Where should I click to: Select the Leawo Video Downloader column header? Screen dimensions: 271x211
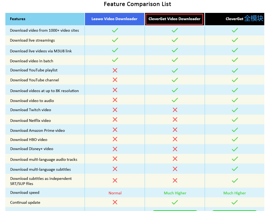click(114, 19)
